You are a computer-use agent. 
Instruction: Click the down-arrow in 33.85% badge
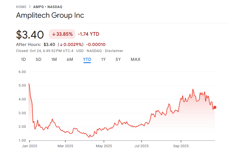click(x=54, y=34)
